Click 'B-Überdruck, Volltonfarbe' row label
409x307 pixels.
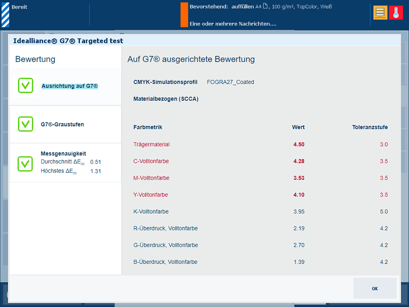tap(166, 262)
